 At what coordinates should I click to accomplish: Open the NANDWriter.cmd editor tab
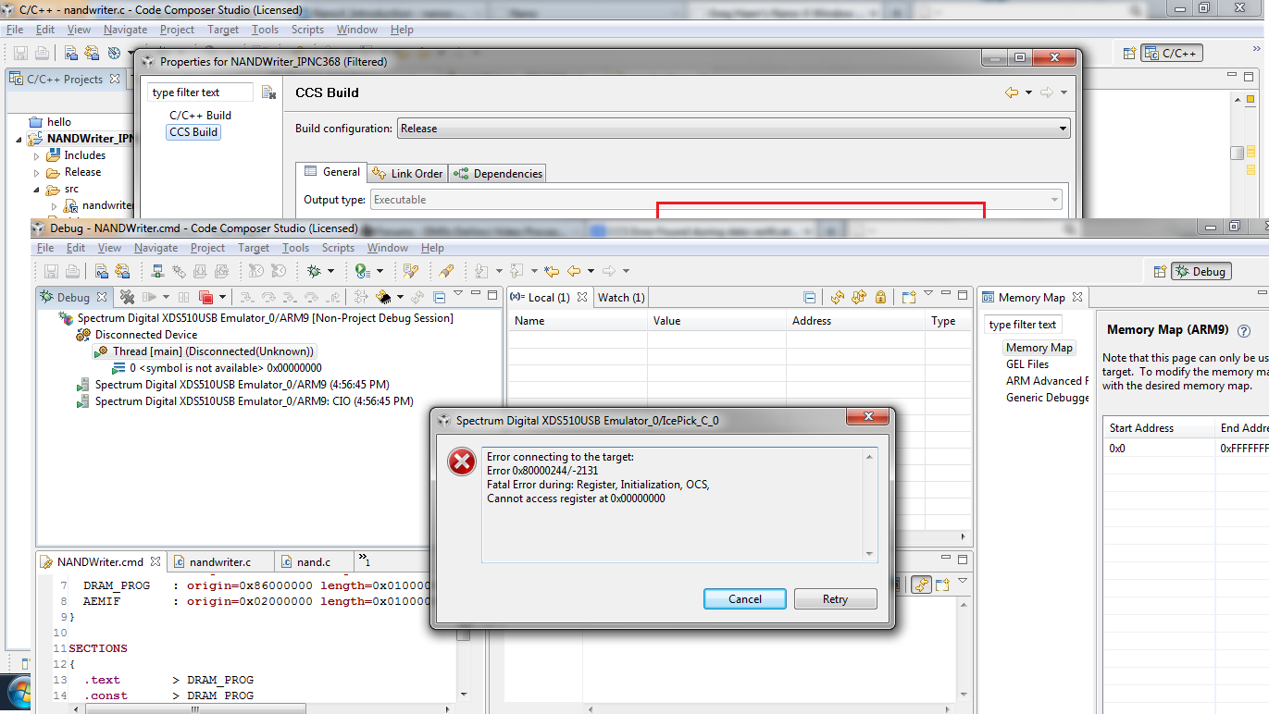[100, 561]
